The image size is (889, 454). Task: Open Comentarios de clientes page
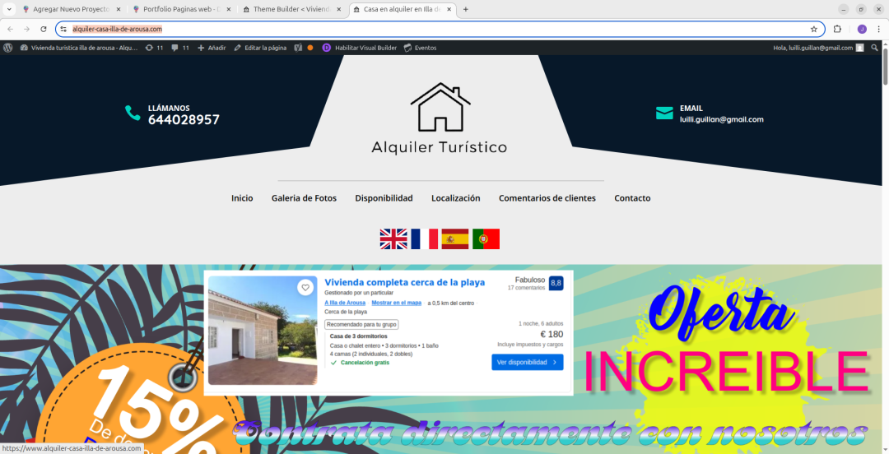tap(547, 198)
